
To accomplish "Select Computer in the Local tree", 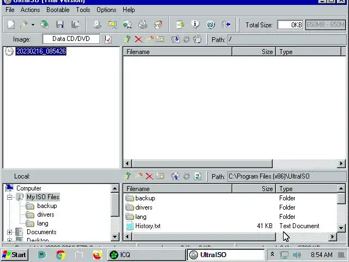I will (x=29, y=188).
